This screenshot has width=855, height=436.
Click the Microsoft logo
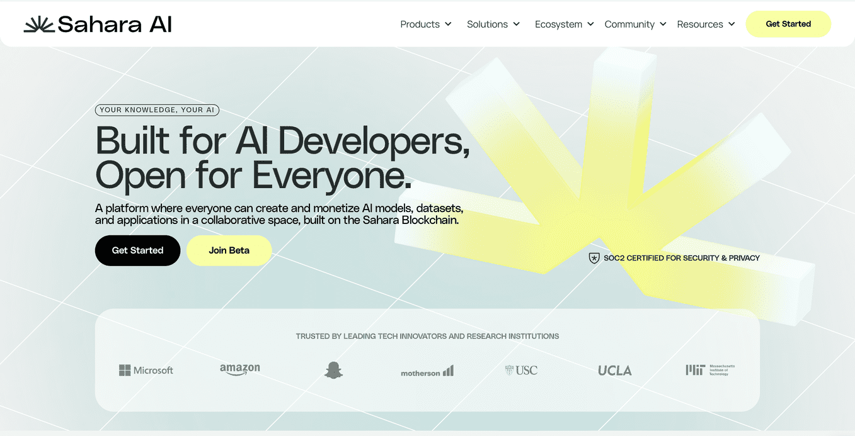tap(146, 370)
